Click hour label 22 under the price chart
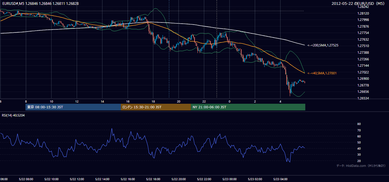The width and height of the screenshot is (389, 182). [204, 102]
